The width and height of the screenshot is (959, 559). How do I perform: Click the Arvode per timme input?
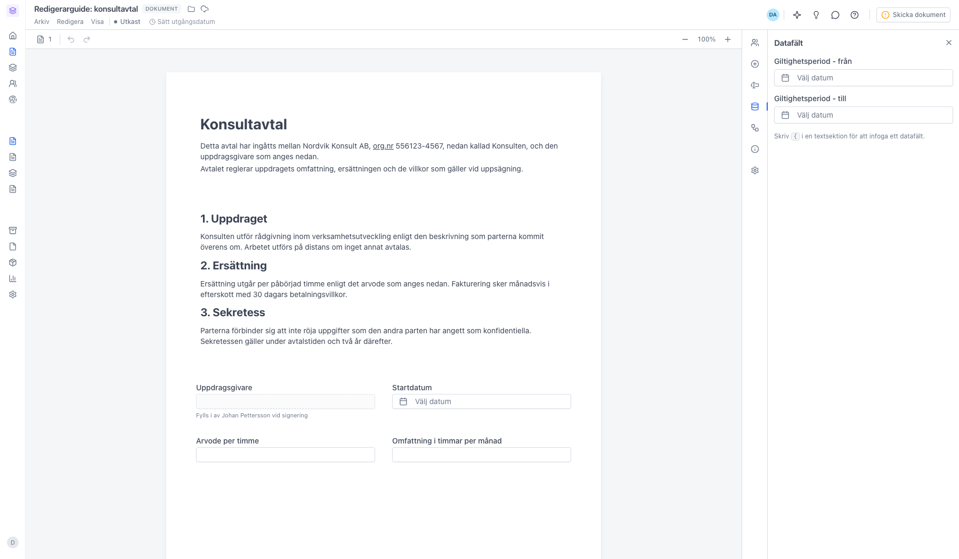[286, 455]
